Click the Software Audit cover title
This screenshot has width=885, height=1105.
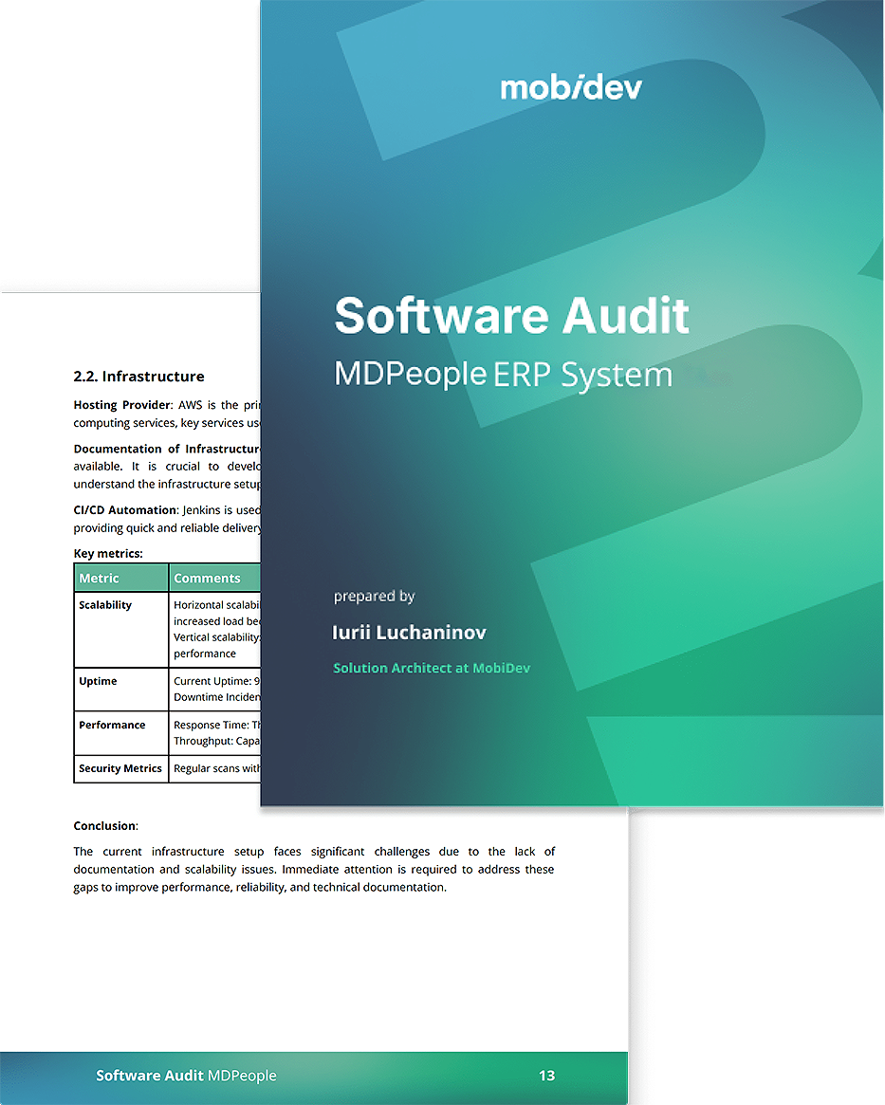511,316
